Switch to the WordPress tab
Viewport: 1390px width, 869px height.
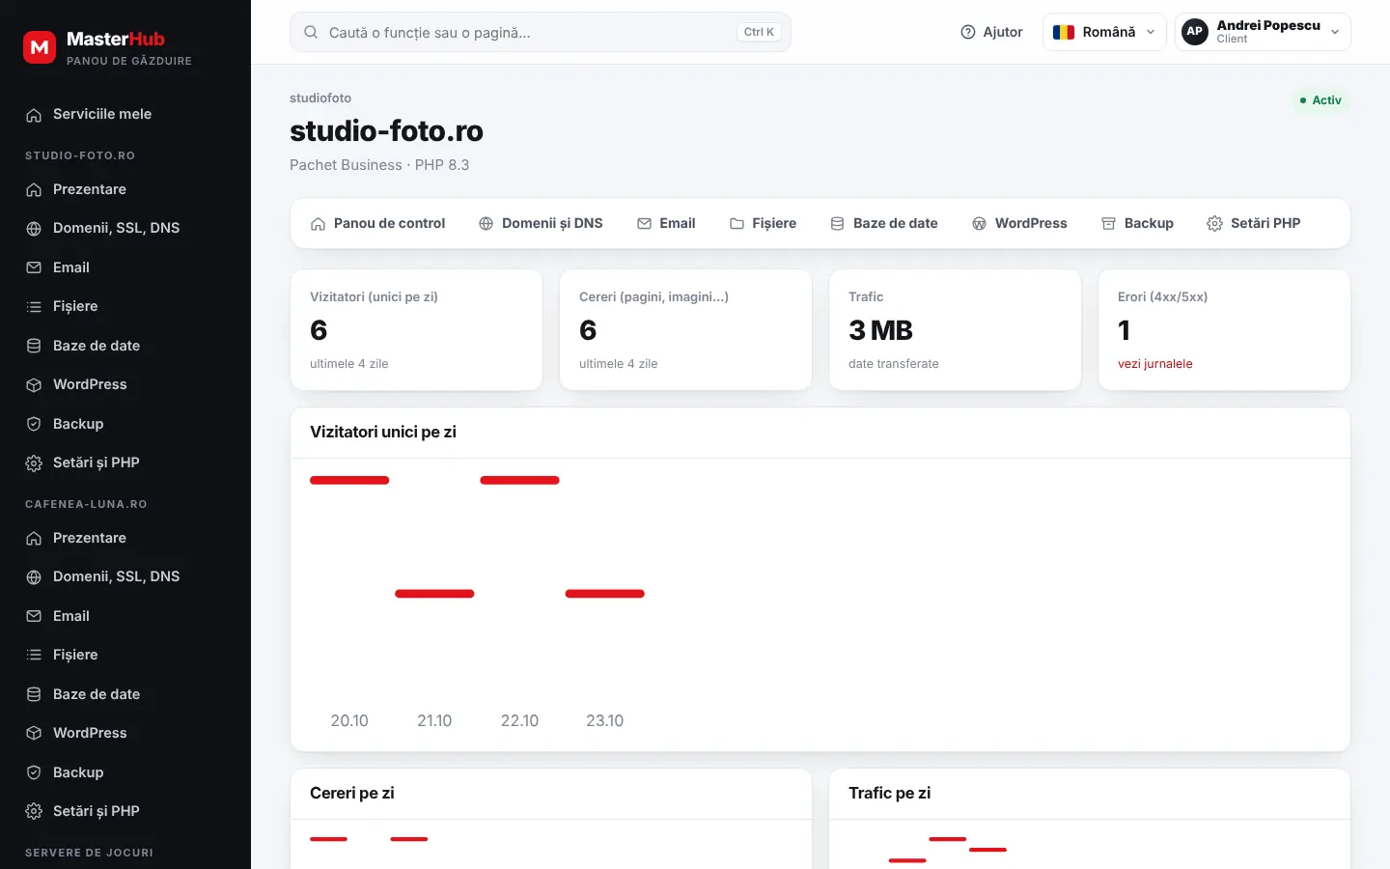coord(1019,223)
